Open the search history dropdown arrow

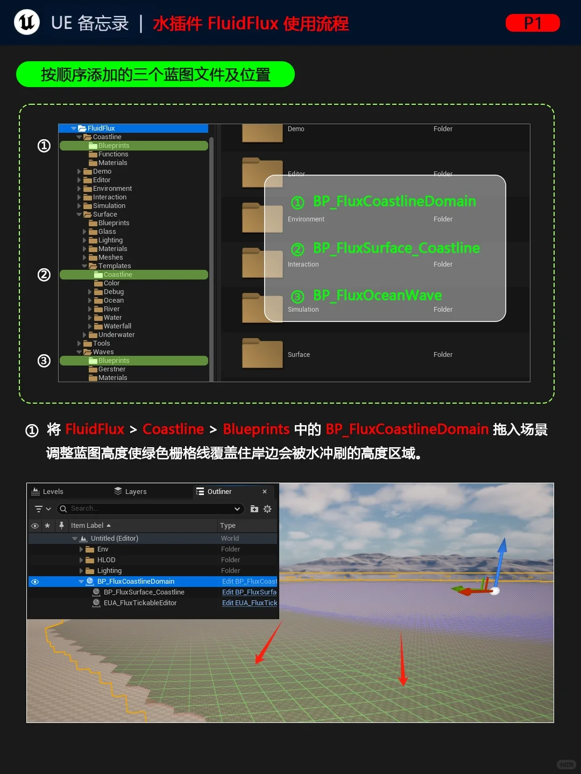click(x=237, y=508)
